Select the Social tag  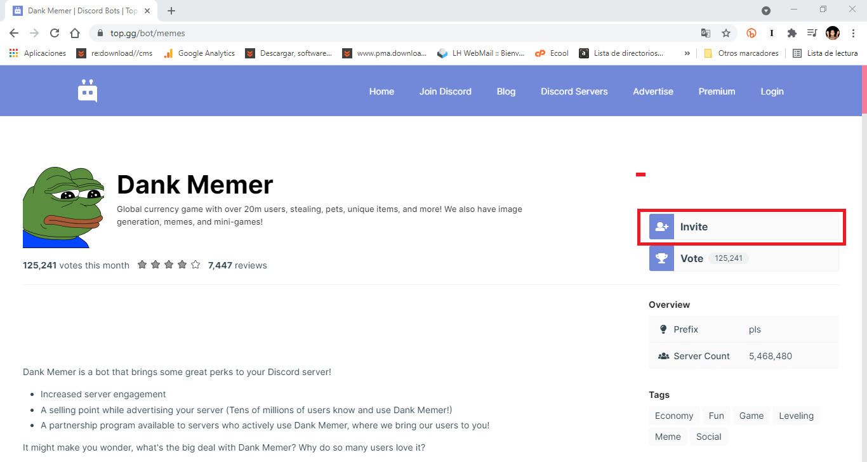709,437
